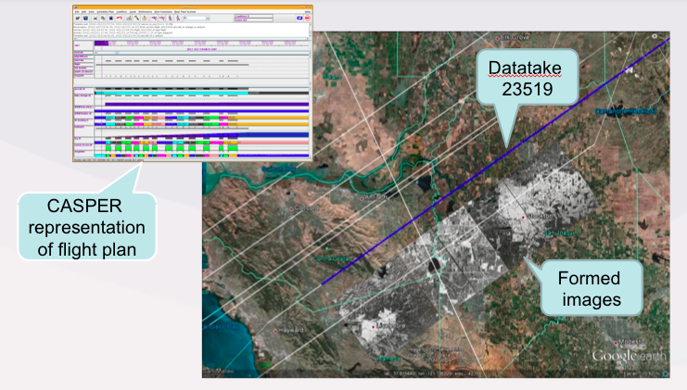687x390 pixels.
Task: Open the View menu in CASPER
Action: click(x=92, y=12)
